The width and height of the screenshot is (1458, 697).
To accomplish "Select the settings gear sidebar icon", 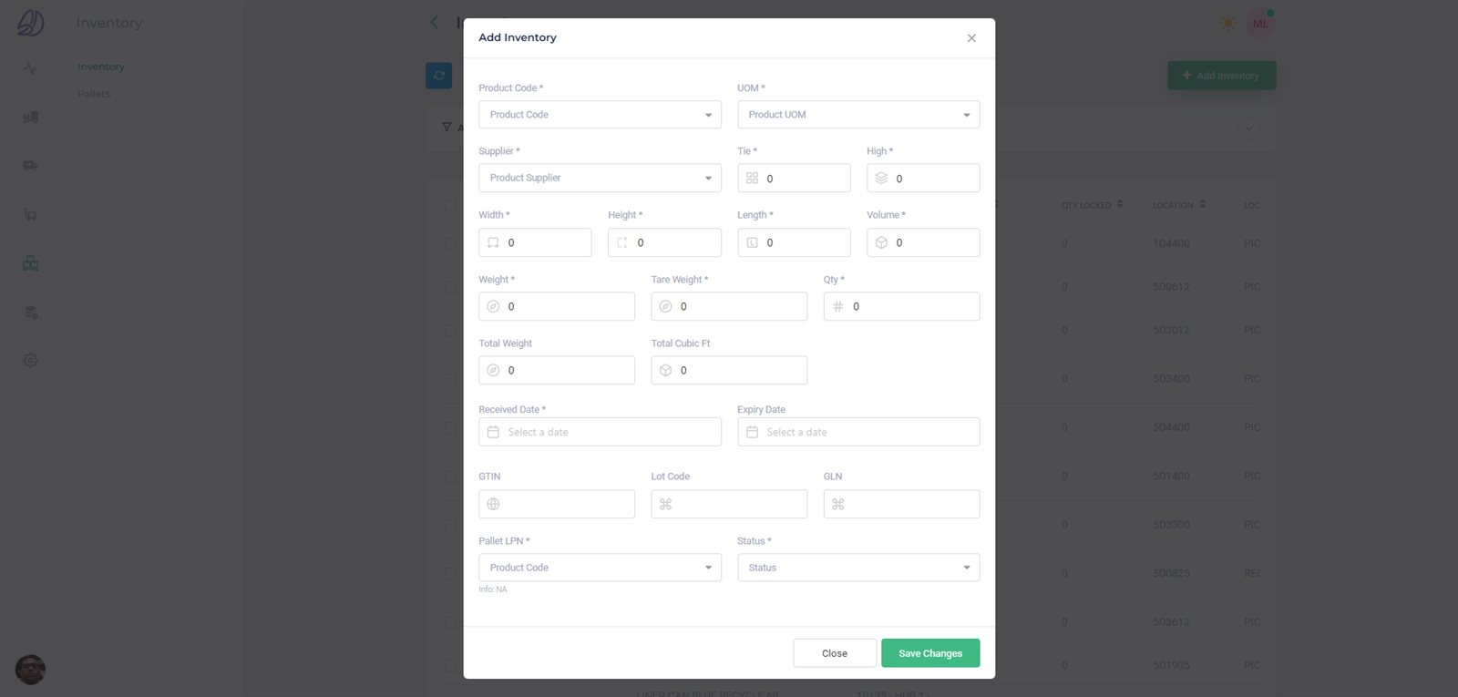I will click(x=30, y=361).
